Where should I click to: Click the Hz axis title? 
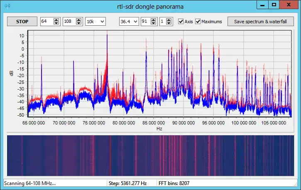(159, 129)
